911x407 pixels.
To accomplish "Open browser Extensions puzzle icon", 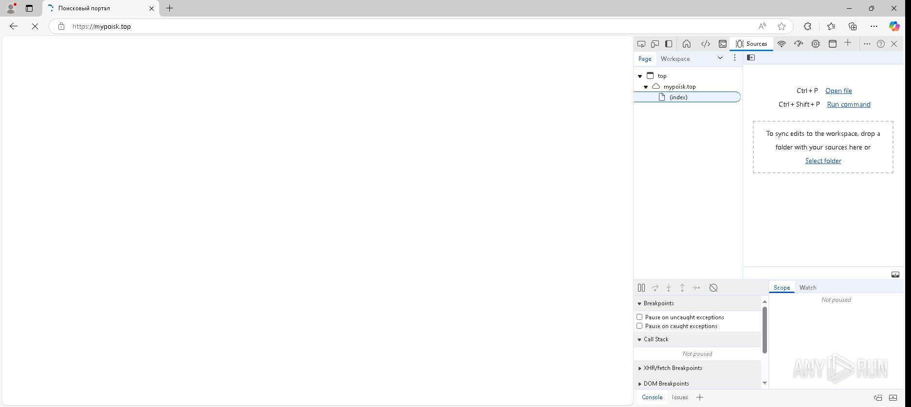I will point(807,26).
